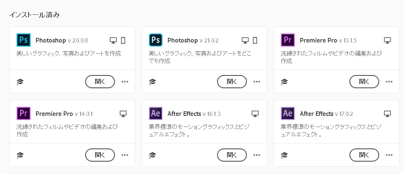Viewport: 404px width, 174px height.
Task: Click the Photoshop v 21.0.2 app icon
Action: coord(155,40)
